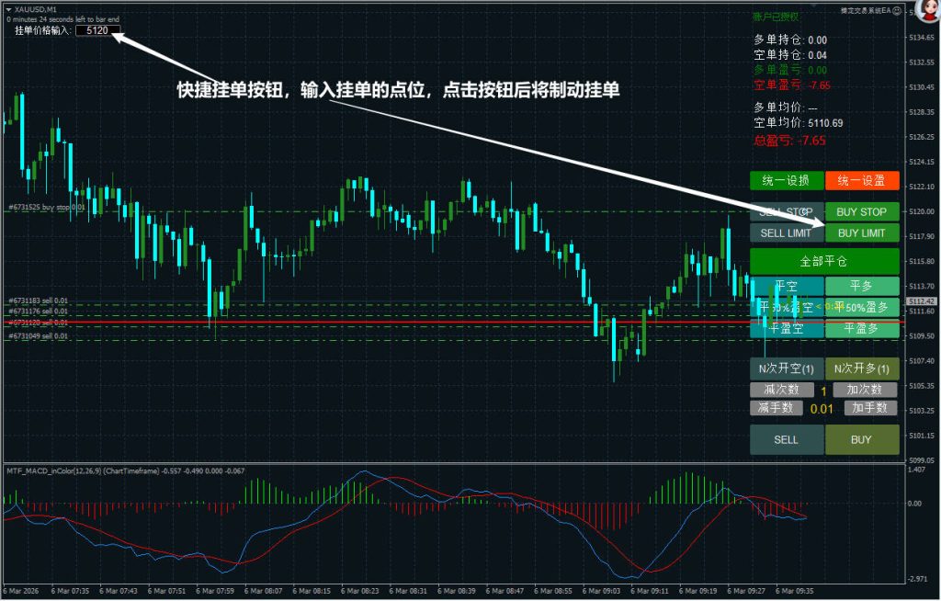
Task: Click the SELL market order button
Action: [x=786, y=439]
